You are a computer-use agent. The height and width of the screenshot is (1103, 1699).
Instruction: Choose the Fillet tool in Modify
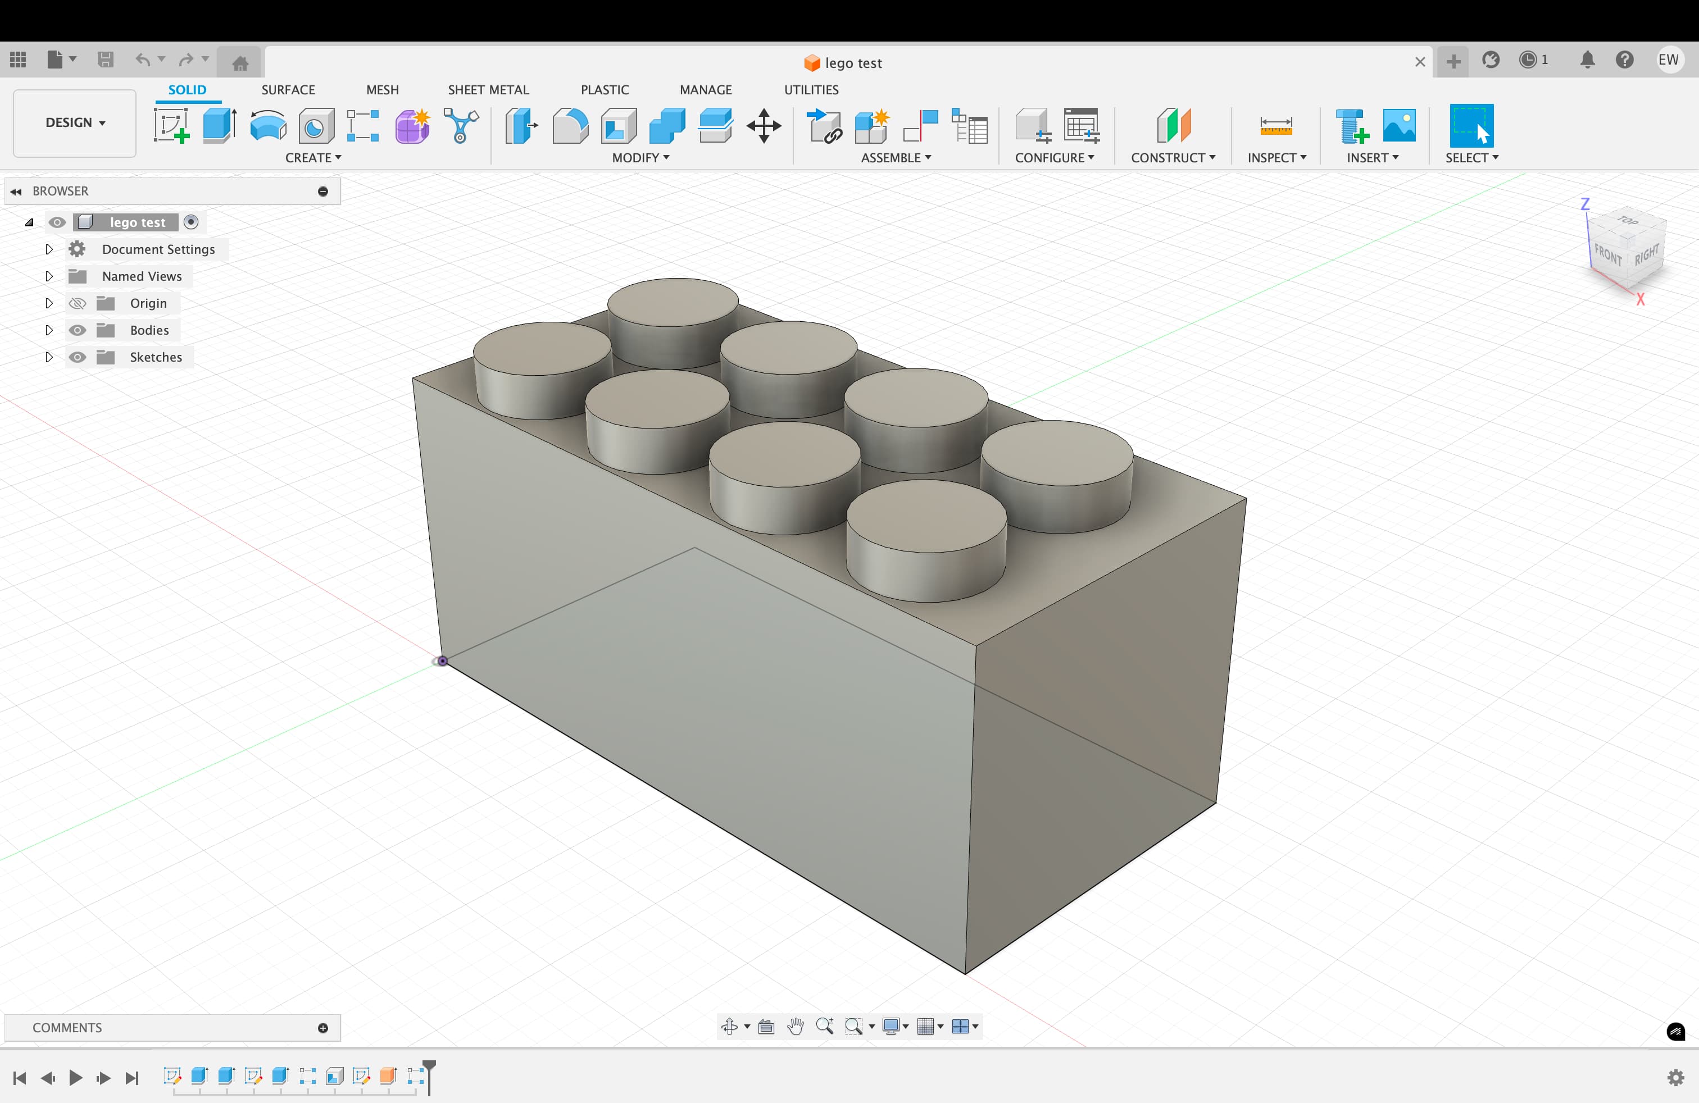(x=570, y=126)
